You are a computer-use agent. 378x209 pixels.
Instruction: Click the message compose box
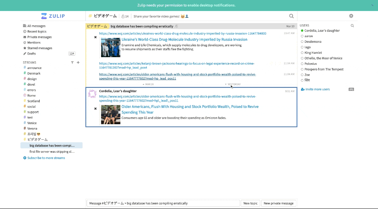click(x=163, y=203)
